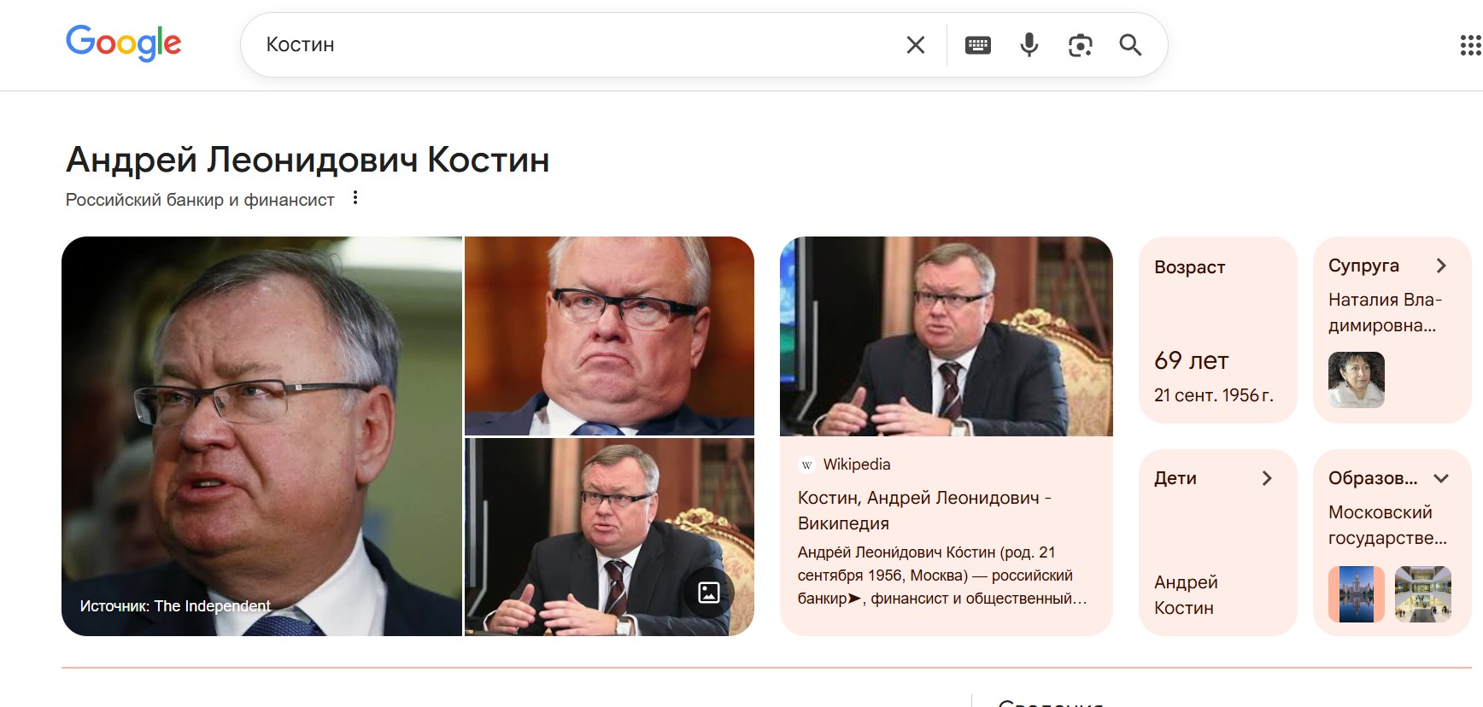Expand the Супруга card arrow
1483x707 pixels.
coord(1441,266)
